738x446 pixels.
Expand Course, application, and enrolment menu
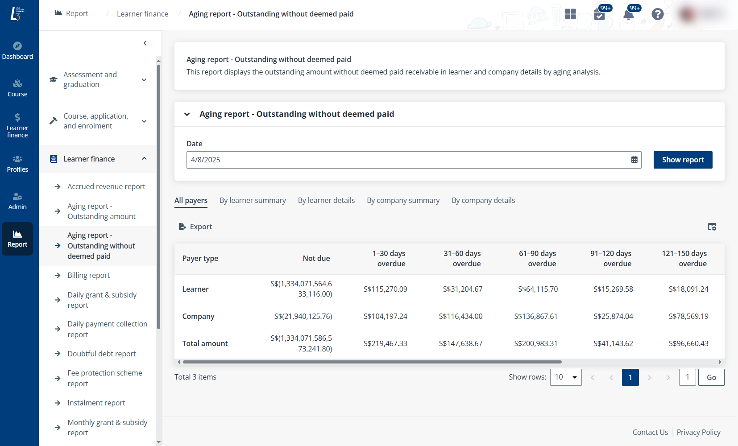click(144, 121)
